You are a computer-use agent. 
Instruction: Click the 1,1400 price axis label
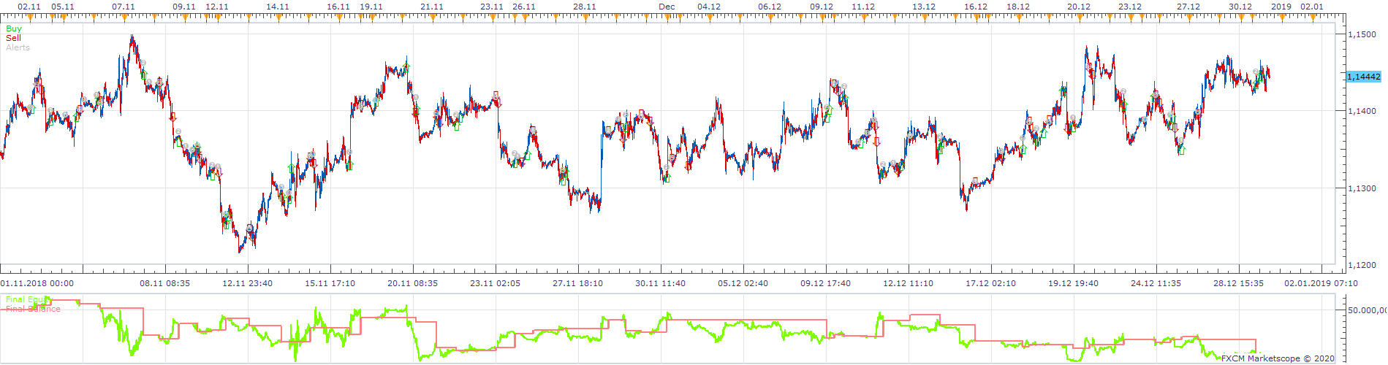pyautogui.click(x=1361, y=111)
